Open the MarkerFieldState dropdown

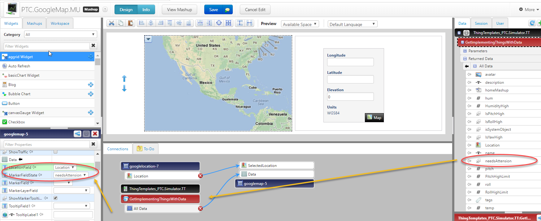(71, 175)
